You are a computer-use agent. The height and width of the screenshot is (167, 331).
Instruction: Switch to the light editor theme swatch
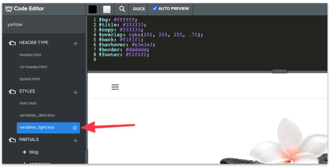coord(107,9)
